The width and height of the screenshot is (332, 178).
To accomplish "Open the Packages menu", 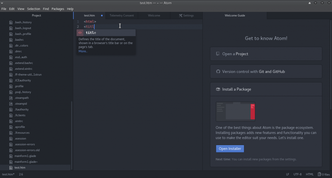I will (58, 9).
